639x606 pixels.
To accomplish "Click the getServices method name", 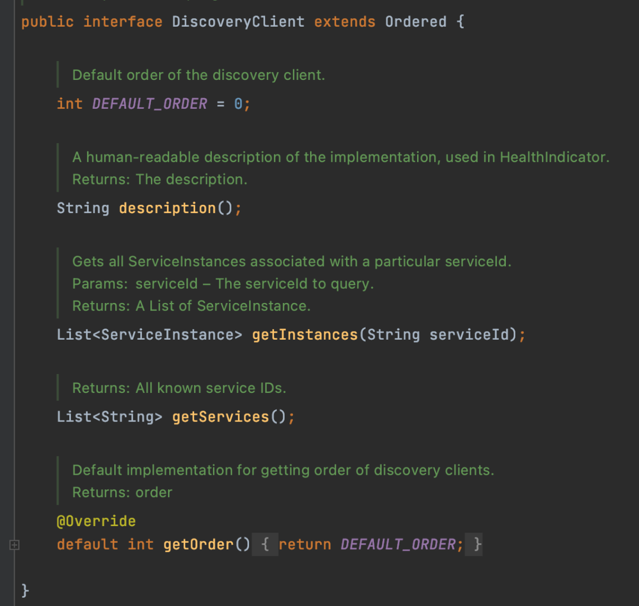I will pos(221,417).
